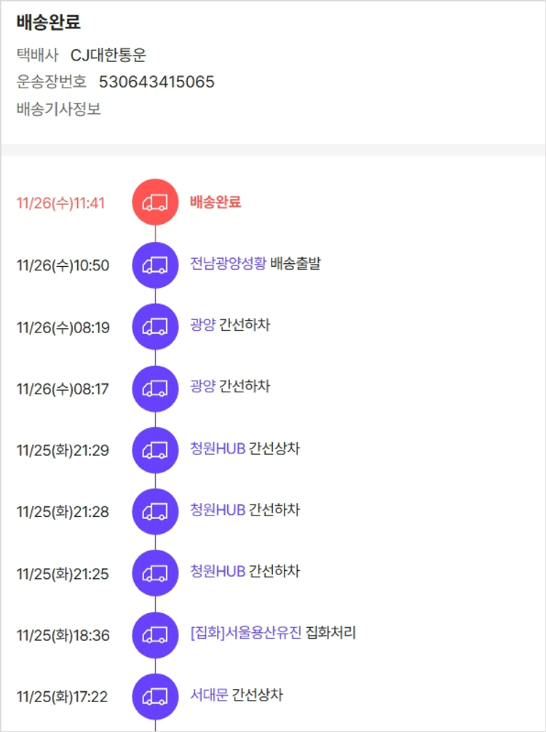Open 광양 link at 08:19 entry

click(x=202, y=325)
